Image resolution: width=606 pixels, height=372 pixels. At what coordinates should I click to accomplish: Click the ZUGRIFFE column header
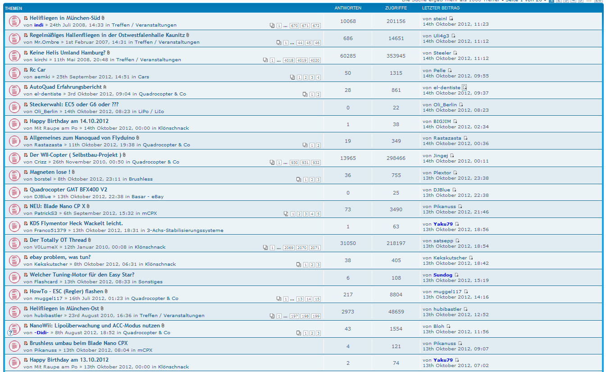(x=396, y=8)
